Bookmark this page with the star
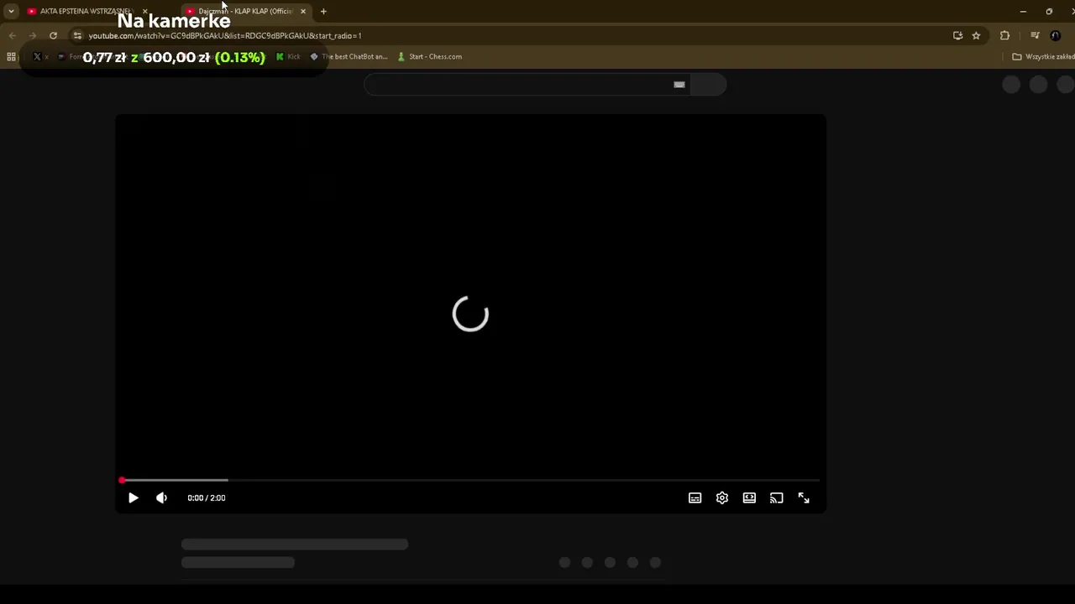The height and width of the screenshot is (604, 1075). [976, 35]
